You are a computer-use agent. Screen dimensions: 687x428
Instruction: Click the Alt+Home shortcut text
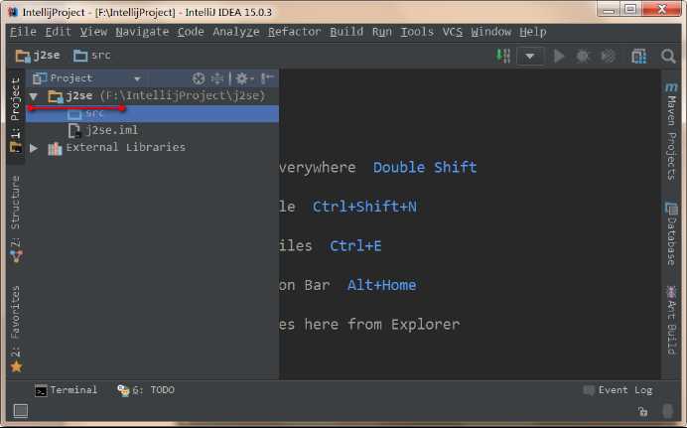[381, 285]
